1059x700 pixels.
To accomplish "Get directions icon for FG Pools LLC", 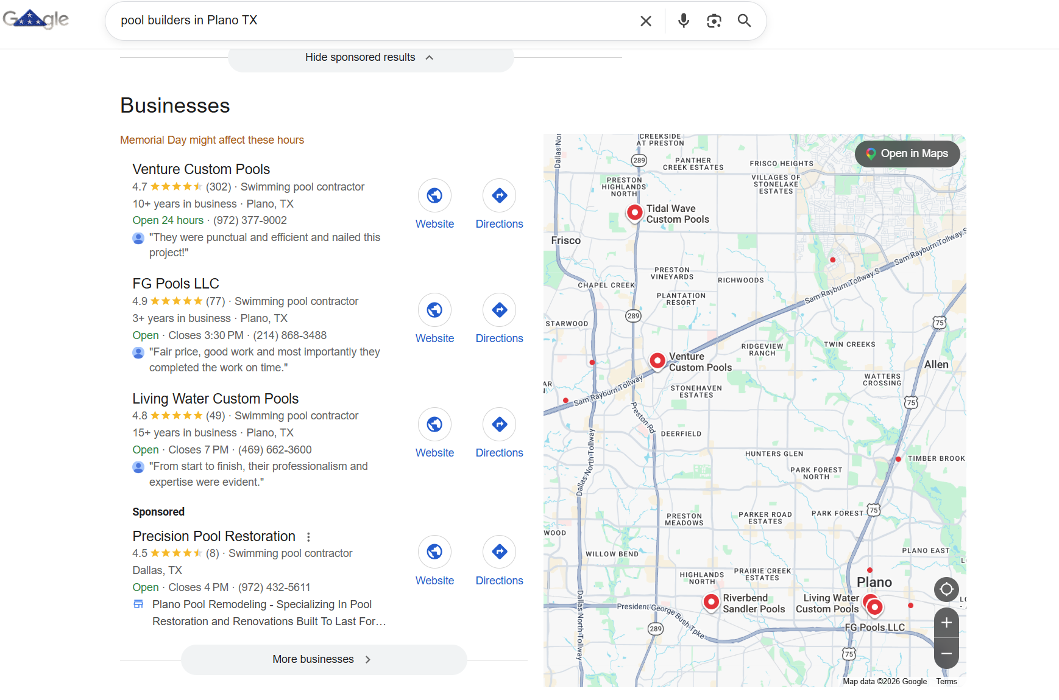I will (499, 310).
